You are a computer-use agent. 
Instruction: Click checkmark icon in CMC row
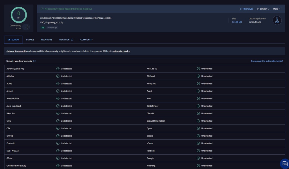point(58,121)
